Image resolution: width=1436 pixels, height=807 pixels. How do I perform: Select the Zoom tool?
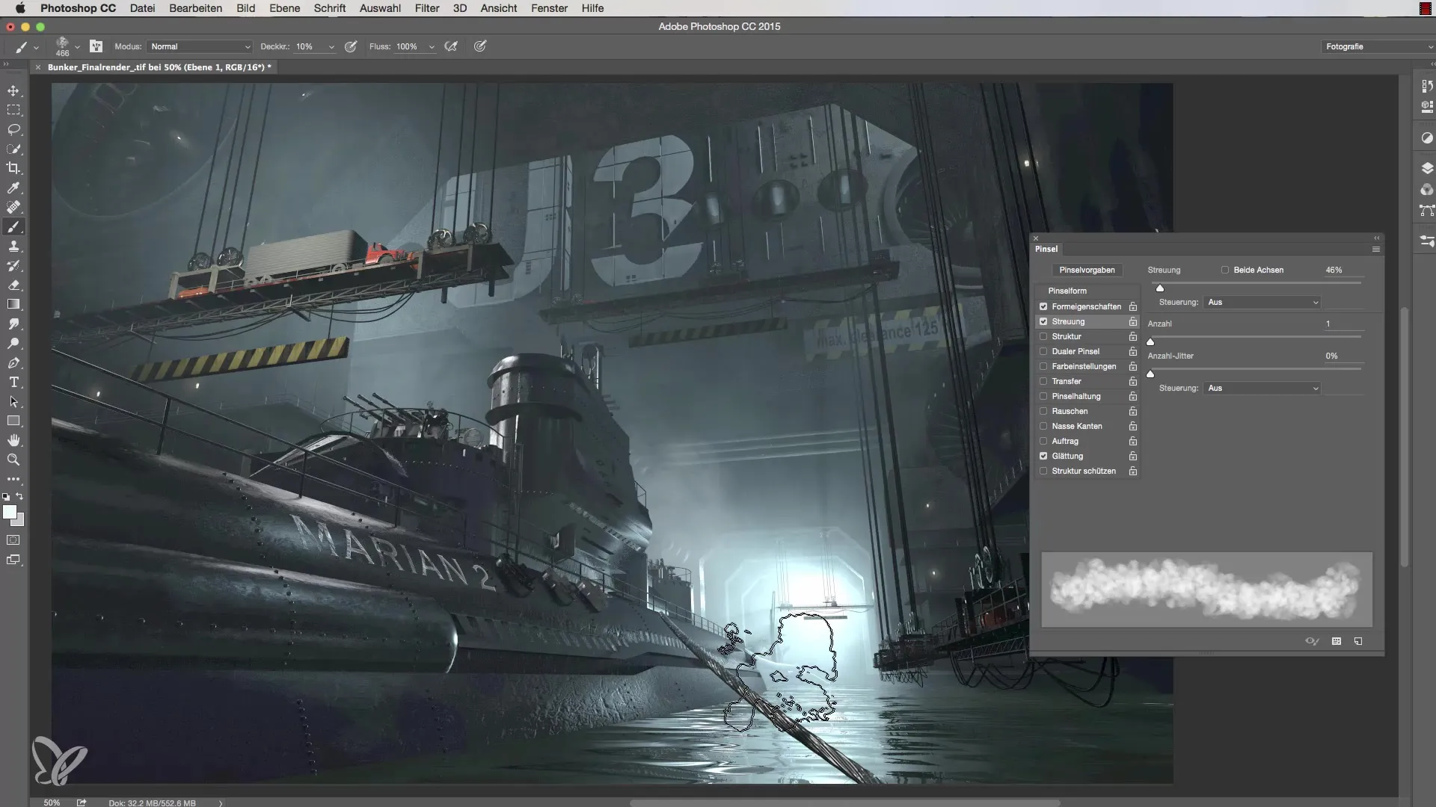(13, 460)
